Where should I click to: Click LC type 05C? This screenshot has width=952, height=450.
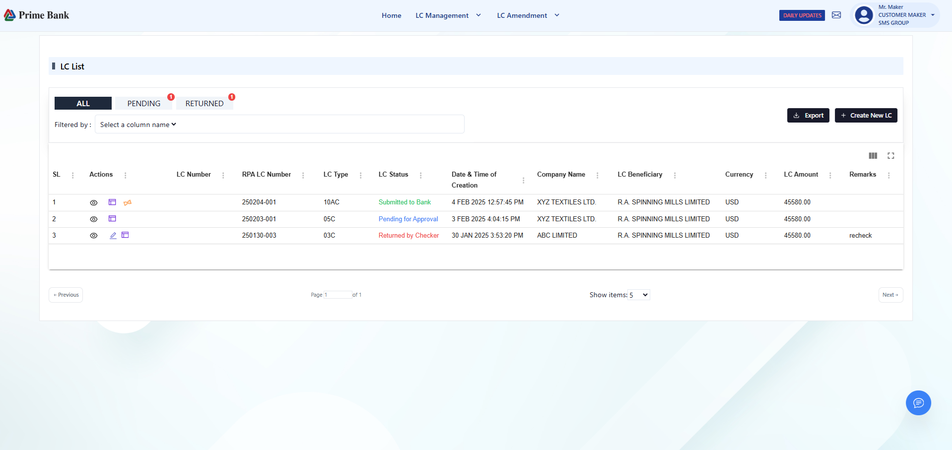pos(329,219)
